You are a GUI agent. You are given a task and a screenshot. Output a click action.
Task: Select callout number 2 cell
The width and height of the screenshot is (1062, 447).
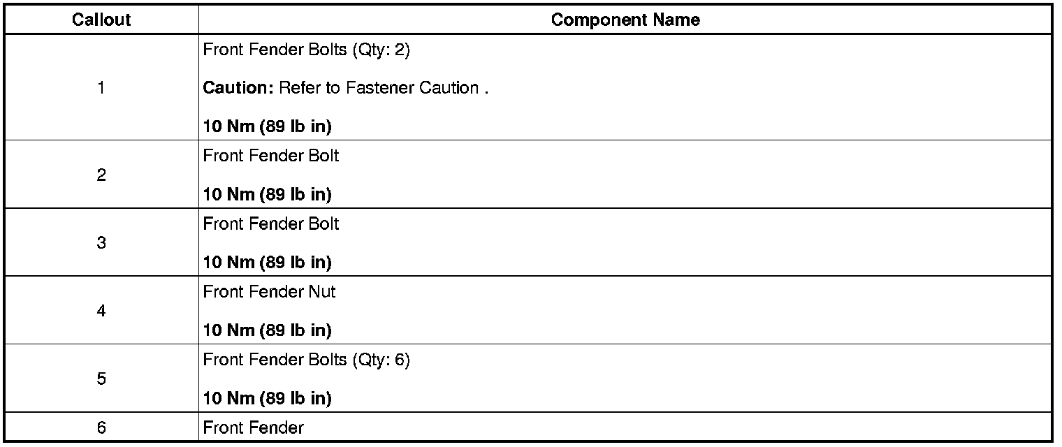pyautogui.click(x=101, y=175)
